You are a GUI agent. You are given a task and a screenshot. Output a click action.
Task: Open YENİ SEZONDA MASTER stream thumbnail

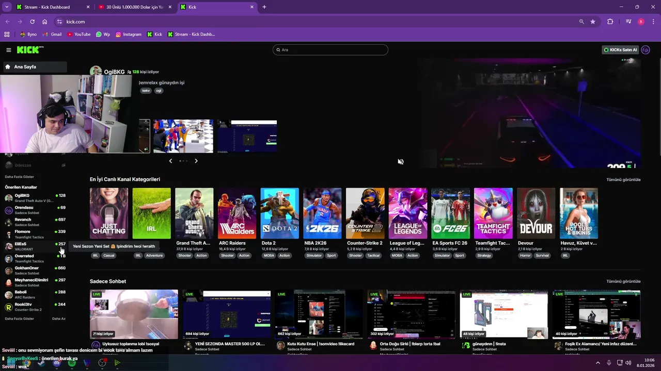pyautogui.click(x=227, y=314)
